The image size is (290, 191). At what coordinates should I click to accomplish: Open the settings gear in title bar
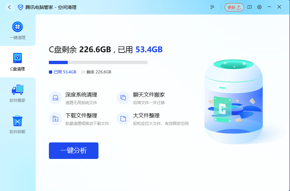coord(259,7)
